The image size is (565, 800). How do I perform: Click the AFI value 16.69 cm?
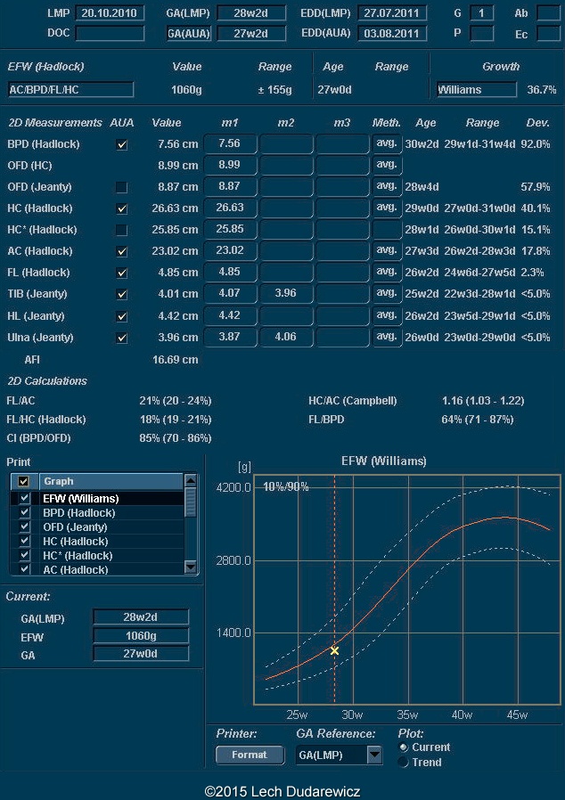coord(175,360)
